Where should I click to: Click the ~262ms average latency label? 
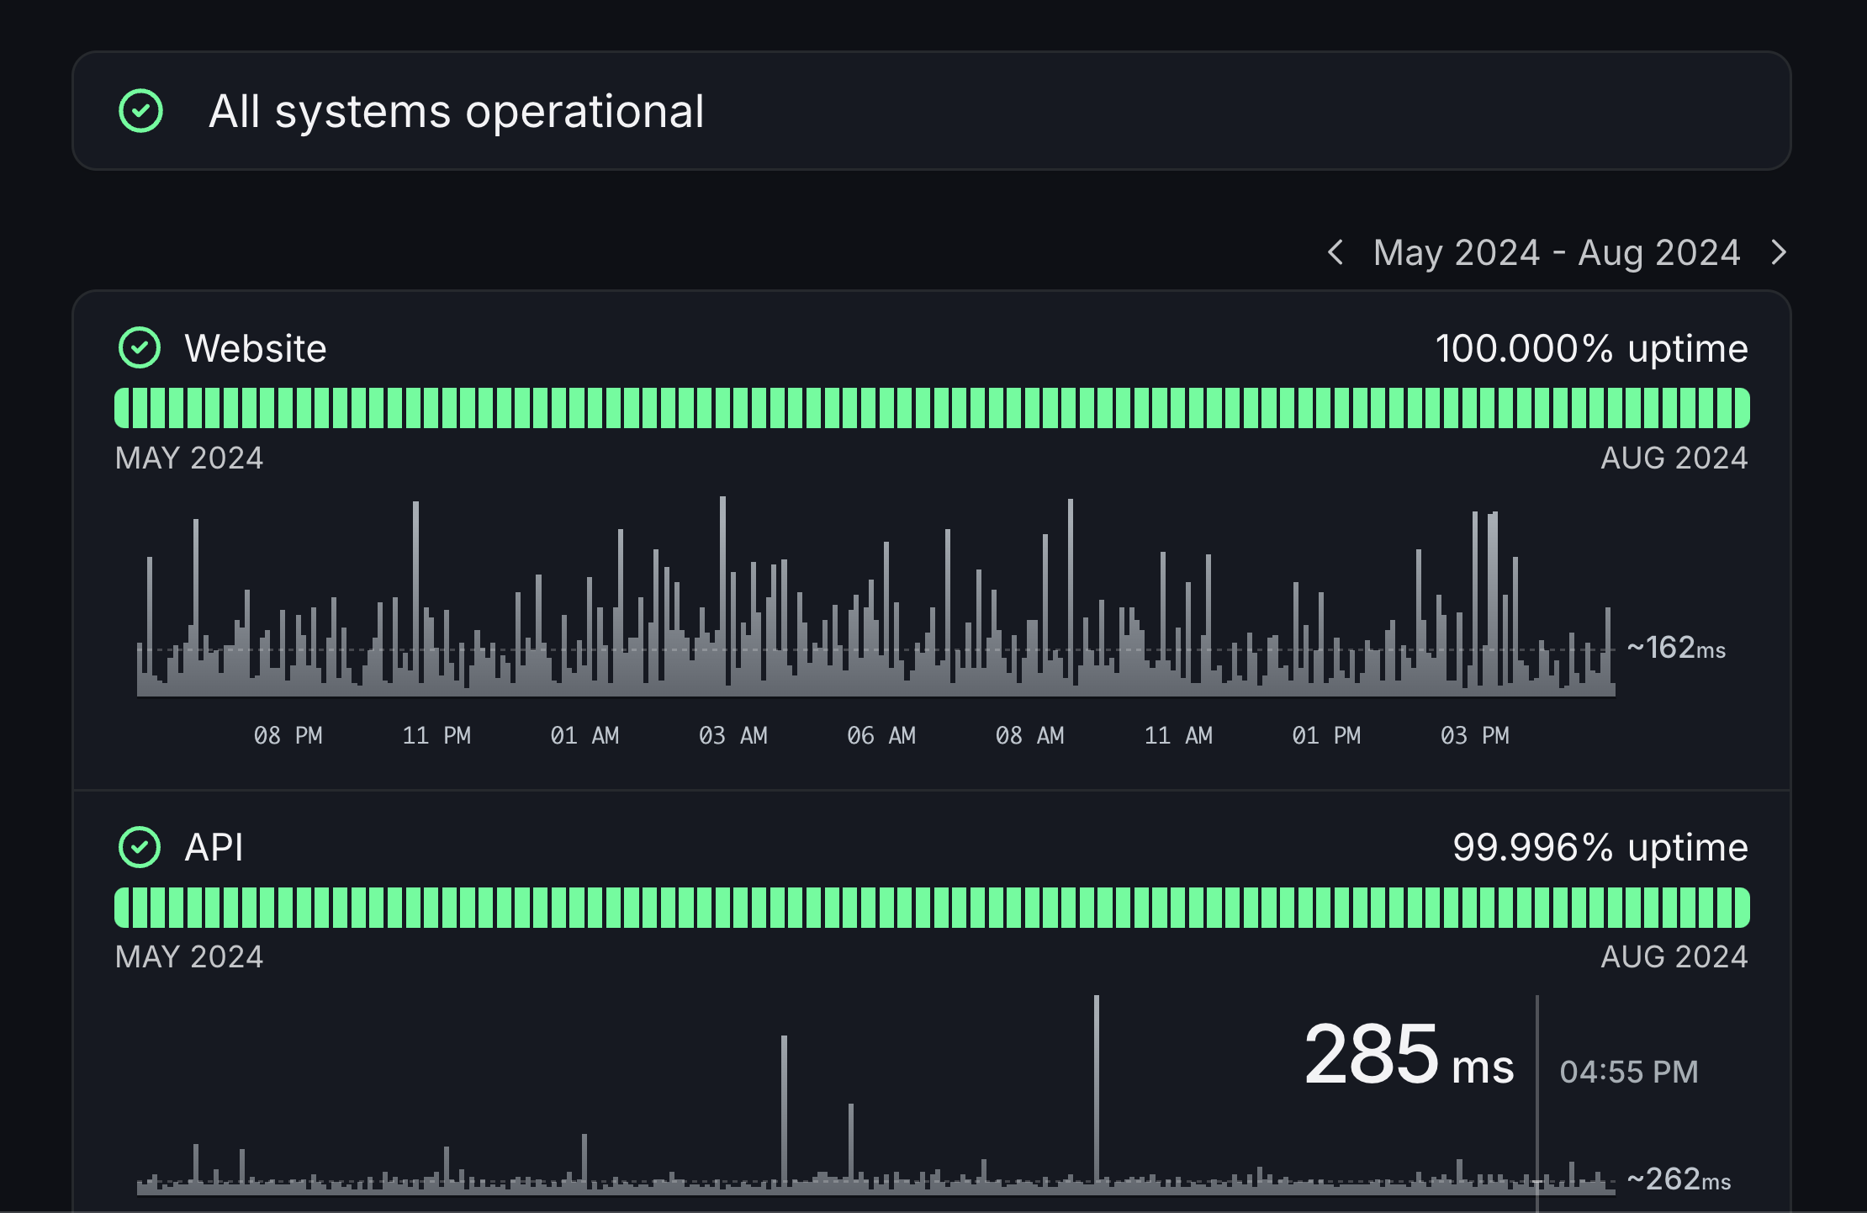[x=1679, y=1179]
